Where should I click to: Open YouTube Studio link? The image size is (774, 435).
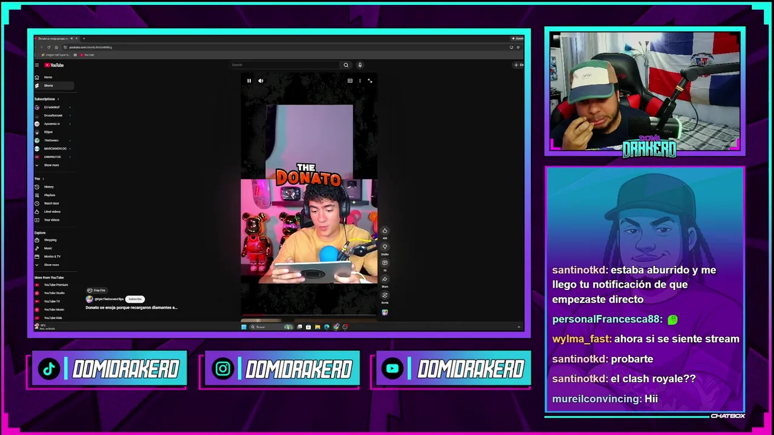54,293
